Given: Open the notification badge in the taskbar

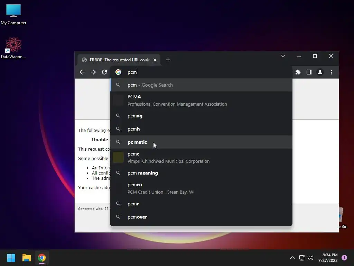Looking at the screenshot, I should (x=344, y=258).
